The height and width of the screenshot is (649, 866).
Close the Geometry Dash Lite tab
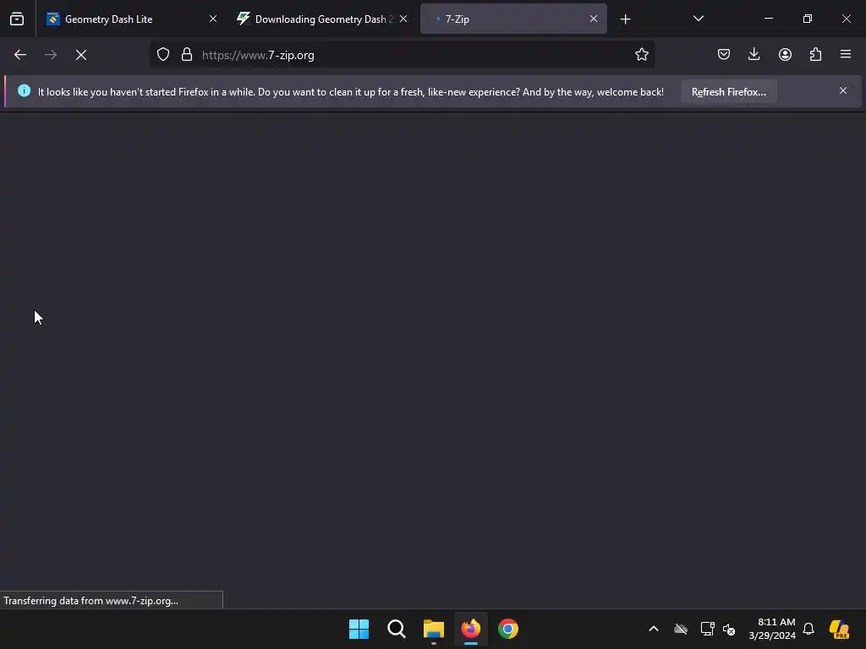coord(213,19)
